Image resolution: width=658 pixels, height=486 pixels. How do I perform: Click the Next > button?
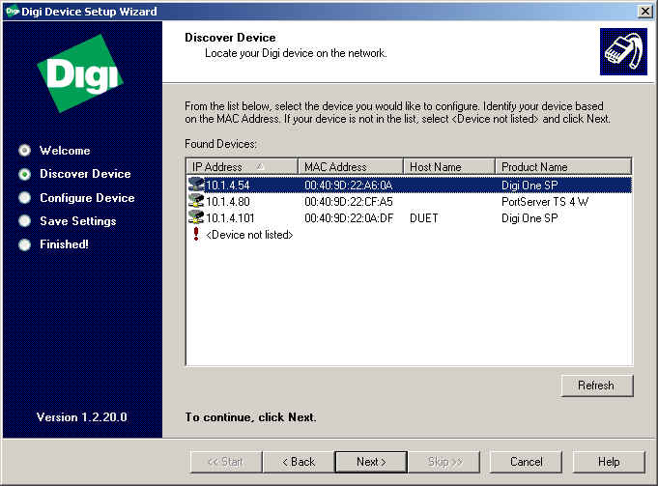pyautogui.click(x=371, y=462)
